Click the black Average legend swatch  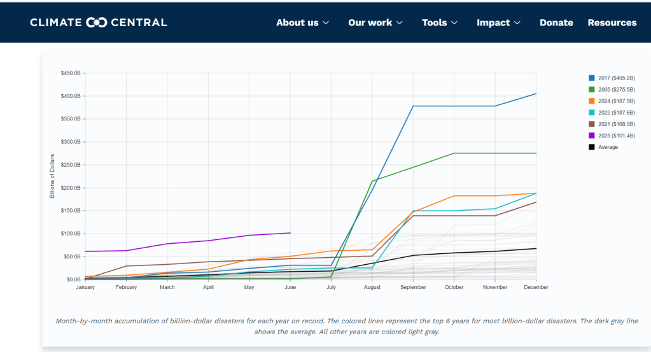coord(592,147)
